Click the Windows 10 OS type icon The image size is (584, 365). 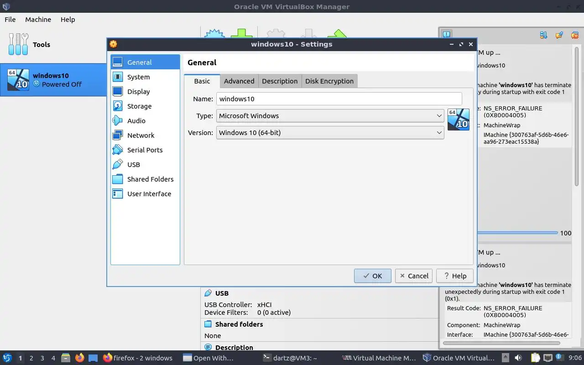pos(459,120)
